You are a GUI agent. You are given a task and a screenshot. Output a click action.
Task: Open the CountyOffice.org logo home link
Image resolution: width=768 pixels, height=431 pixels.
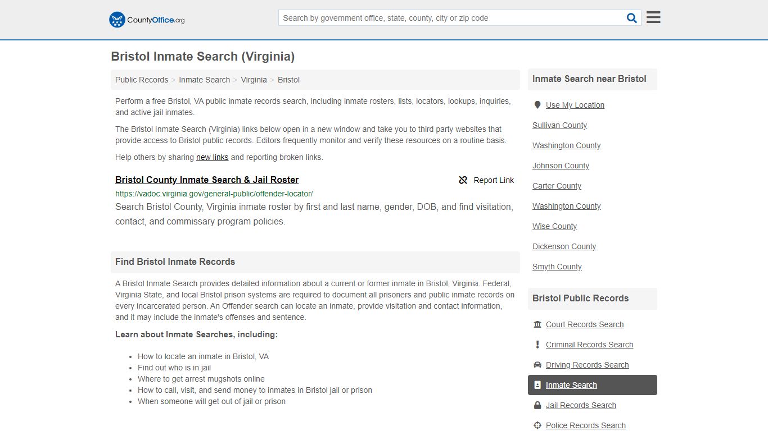(x=147, y=20)
